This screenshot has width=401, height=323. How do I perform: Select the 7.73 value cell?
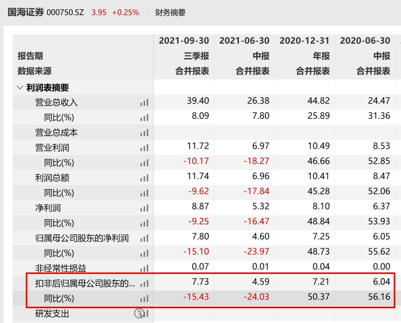pyautogui.click(x=200, y=281)
